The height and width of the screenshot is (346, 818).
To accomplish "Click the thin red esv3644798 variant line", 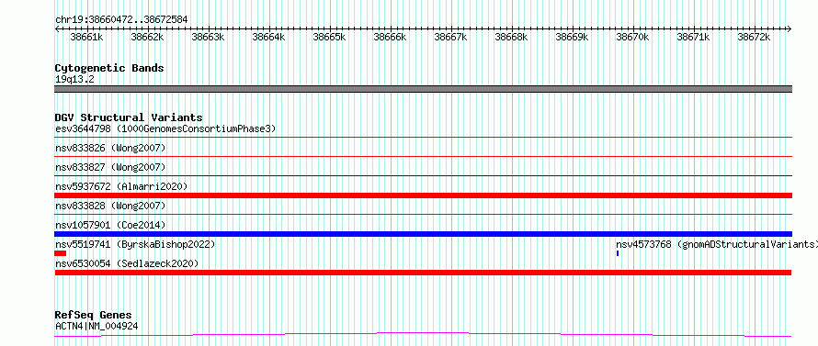I will point(423,137).
